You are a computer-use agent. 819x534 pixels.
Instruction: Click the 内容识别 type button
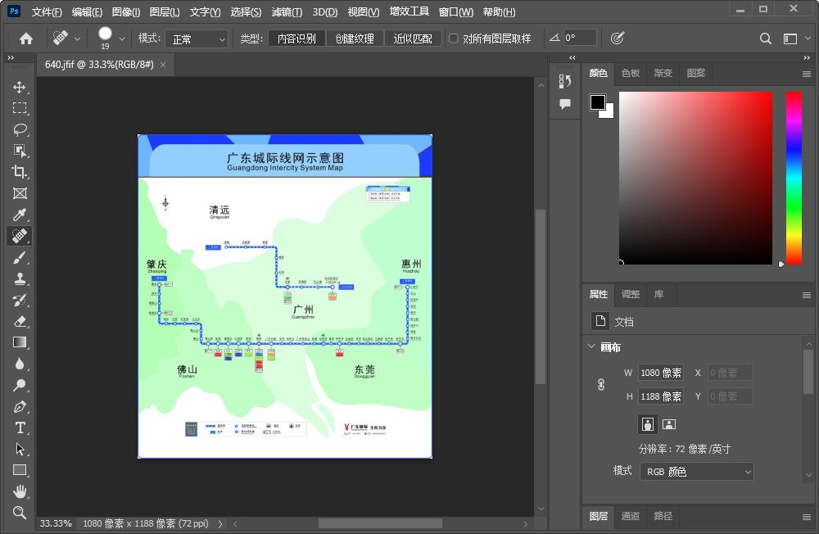(296, 38)
